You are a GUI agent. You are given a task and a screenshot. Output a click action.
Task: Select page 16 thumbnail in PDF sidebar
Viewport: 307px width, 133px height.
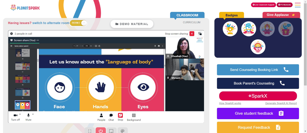pos(22,53)
